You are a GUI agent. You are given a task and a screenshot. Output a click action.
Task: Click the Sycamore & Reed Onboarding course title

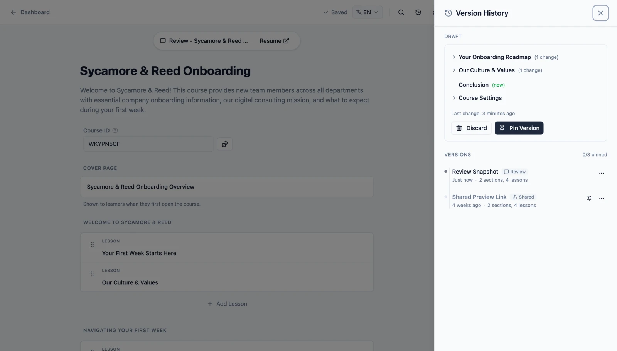(x=165, y=71)
